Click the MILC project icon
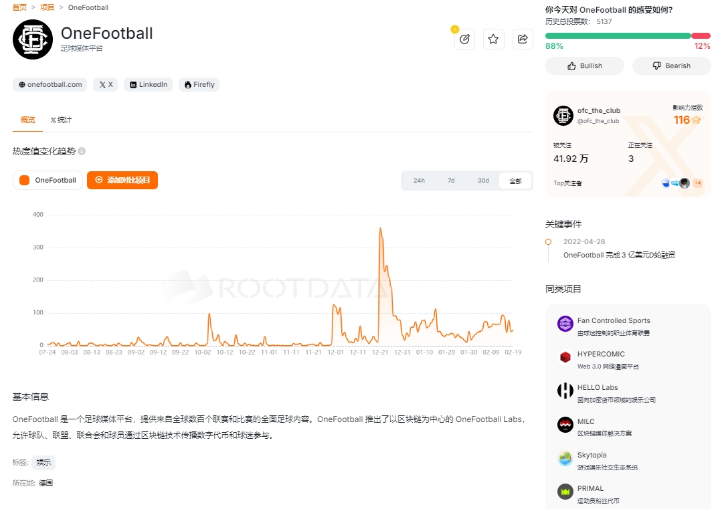This screenshot has width=722, height=509. tap(565, 425)
